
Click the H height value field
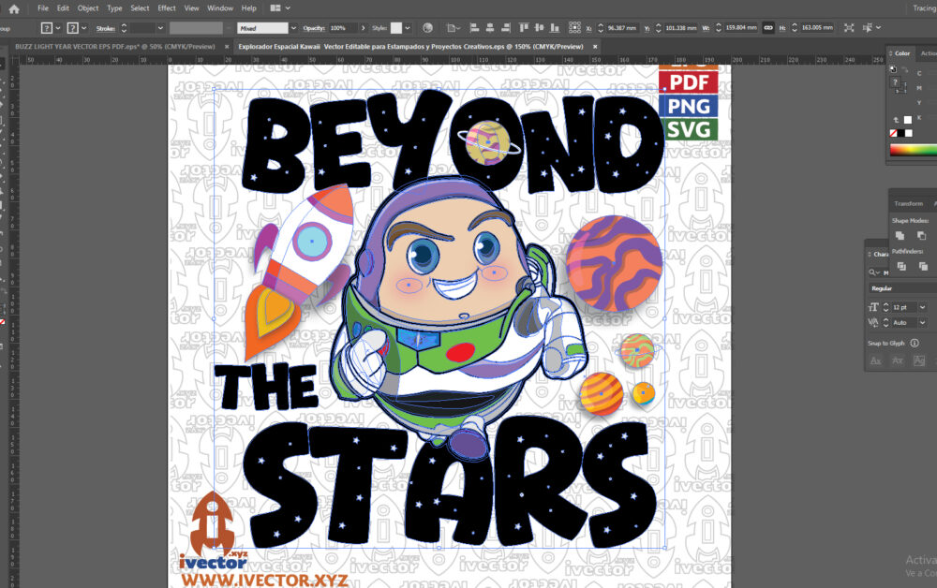(817, 28)
